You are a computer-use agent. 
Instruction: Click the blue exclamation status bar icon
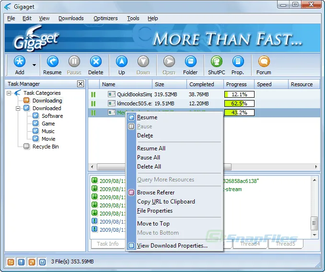21,262
